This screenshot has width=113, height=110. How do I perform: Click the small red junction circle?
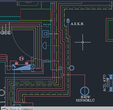(62, 75)
